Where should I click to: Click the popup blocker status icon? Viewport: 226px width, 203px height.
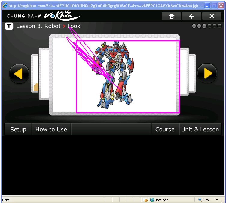click(x=145, y=200)
